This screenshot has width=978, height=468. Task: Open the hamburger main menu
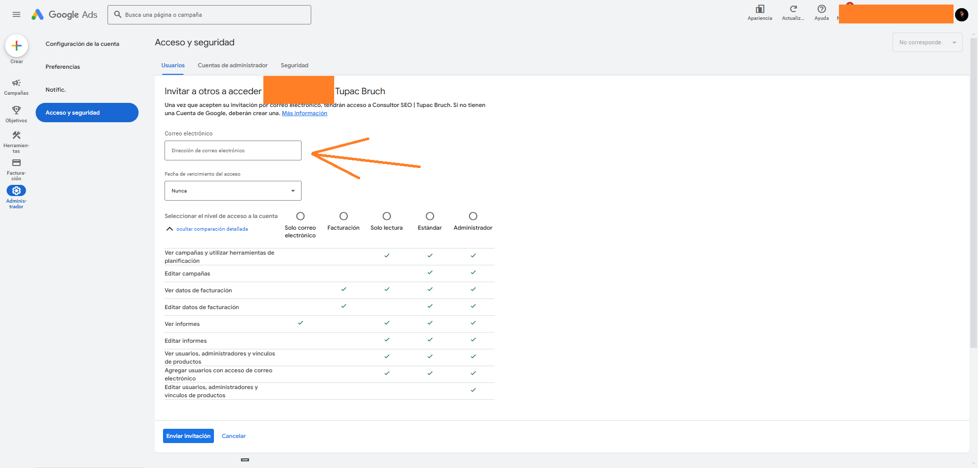(16, 15)
